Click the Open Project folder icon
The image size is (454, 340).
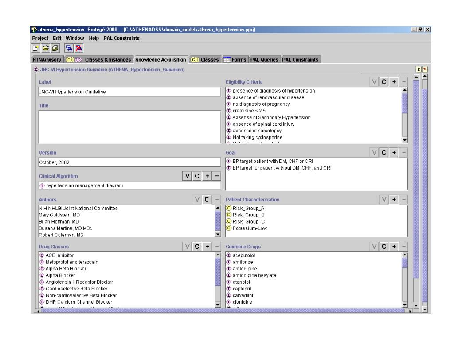[45, 48]
